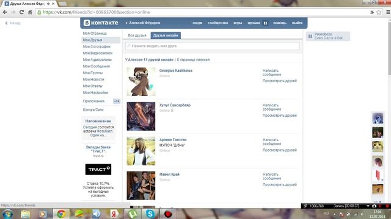This screenshot has width=391, height=219.
Task: Show hidden tray icons arrow
Action: point(334,214)
